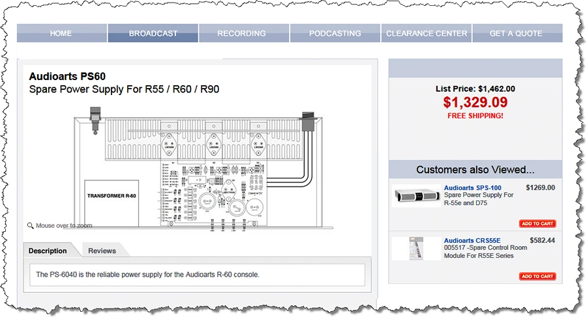Switch to the Reviews tab

click(x=102, y=251)
